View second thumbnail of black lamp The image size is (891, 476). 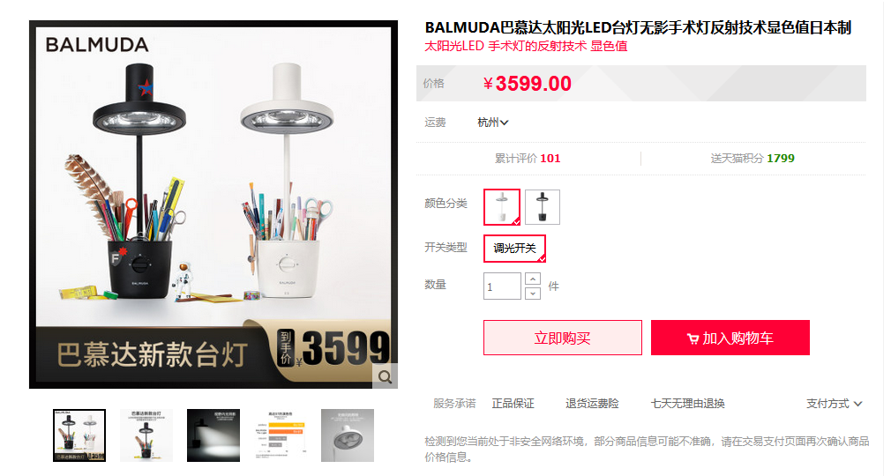pyautogui.click(x=146, y=435)
